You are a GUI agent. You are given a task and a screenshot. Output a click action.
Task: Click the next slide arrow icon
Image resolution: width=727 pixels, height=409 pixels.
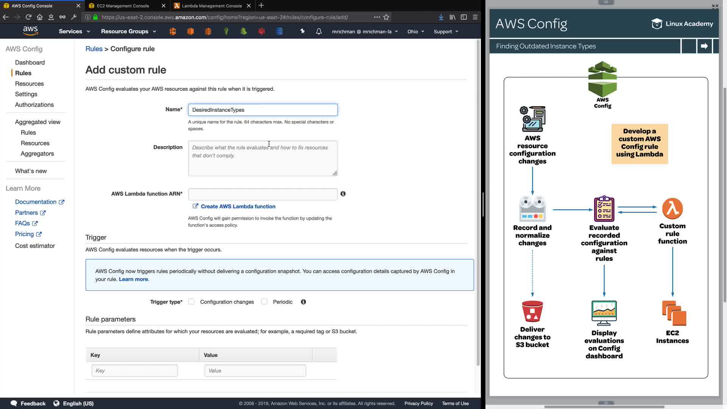click(704, 46)
